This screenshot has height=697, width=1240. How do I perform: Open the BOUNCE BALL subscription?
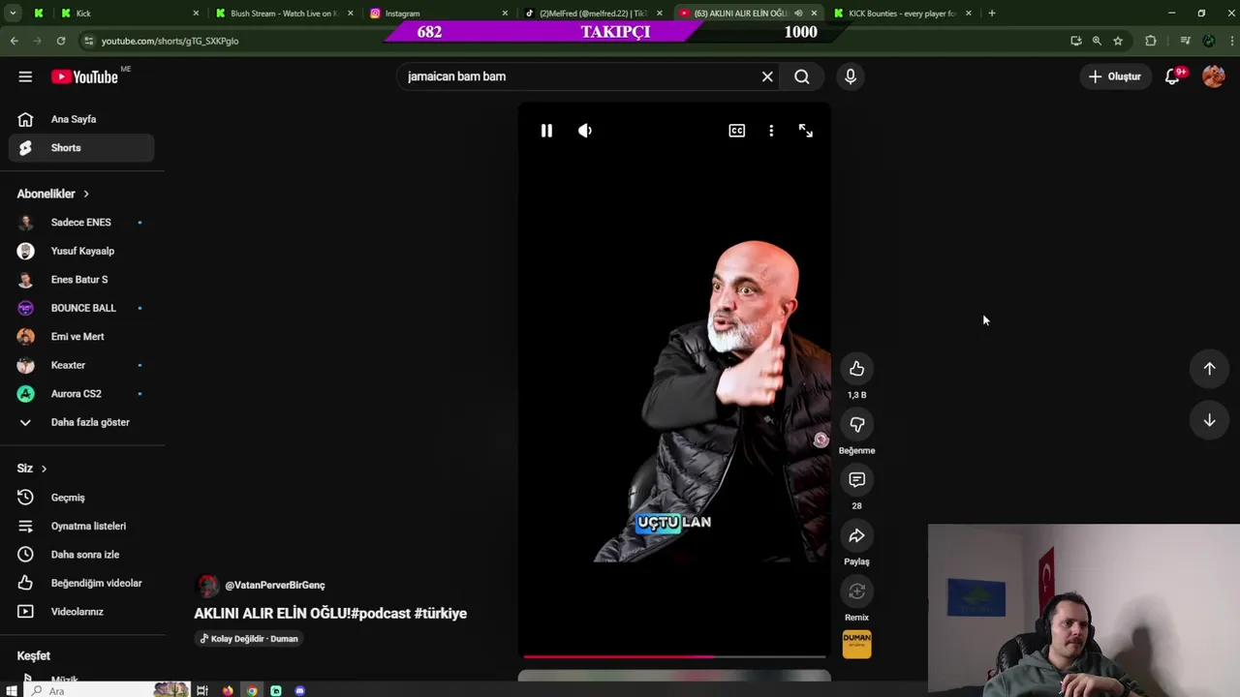pyautogui.click(x=82, y=308)
